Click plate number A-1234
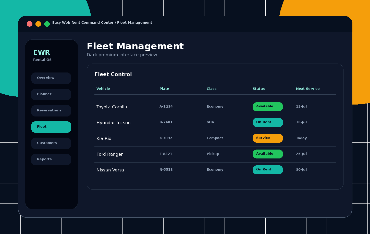 [x=166, y=107]
